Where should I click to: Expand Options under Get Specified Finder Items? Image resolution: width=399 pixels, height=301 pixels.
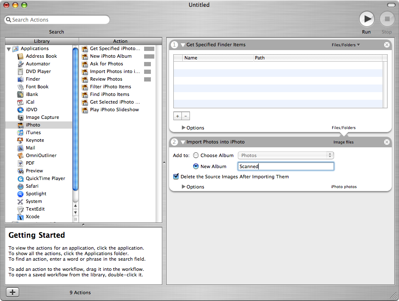point(184,128)
